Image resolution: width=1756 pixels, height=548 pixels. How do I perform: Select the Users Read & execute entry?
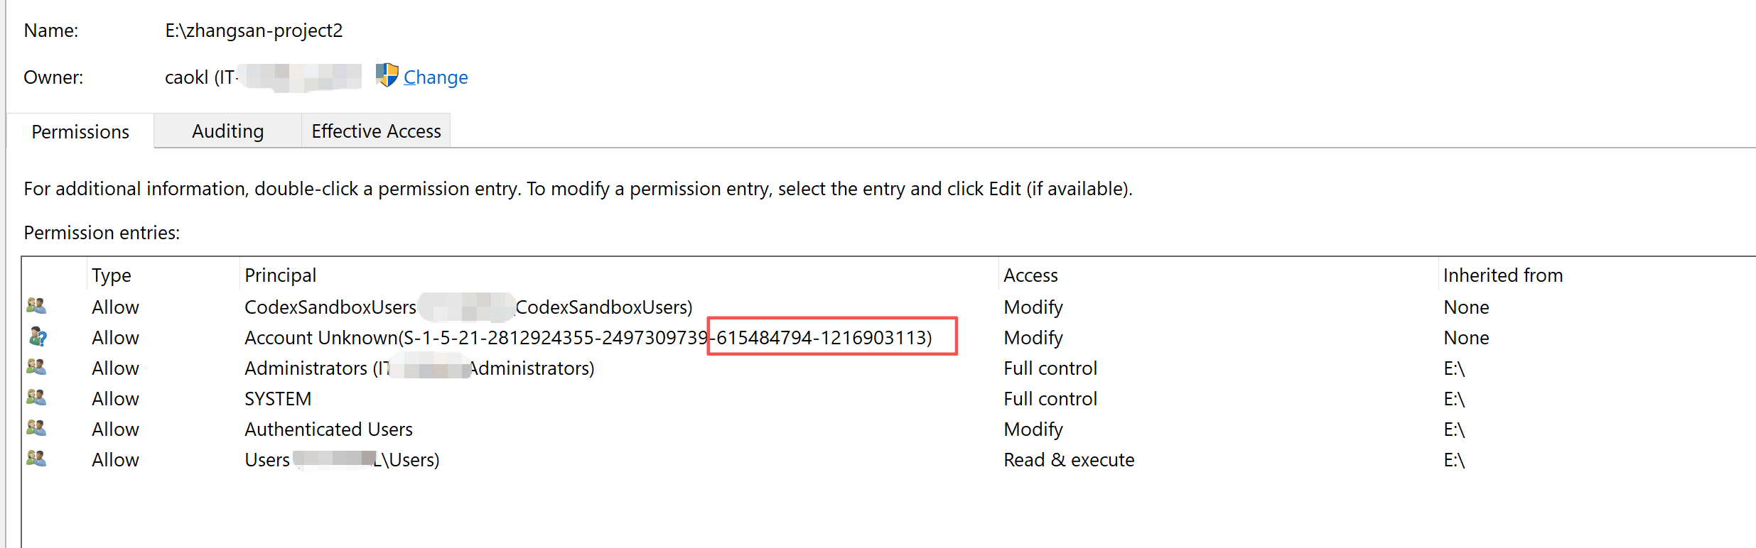(x=888, y=459)
